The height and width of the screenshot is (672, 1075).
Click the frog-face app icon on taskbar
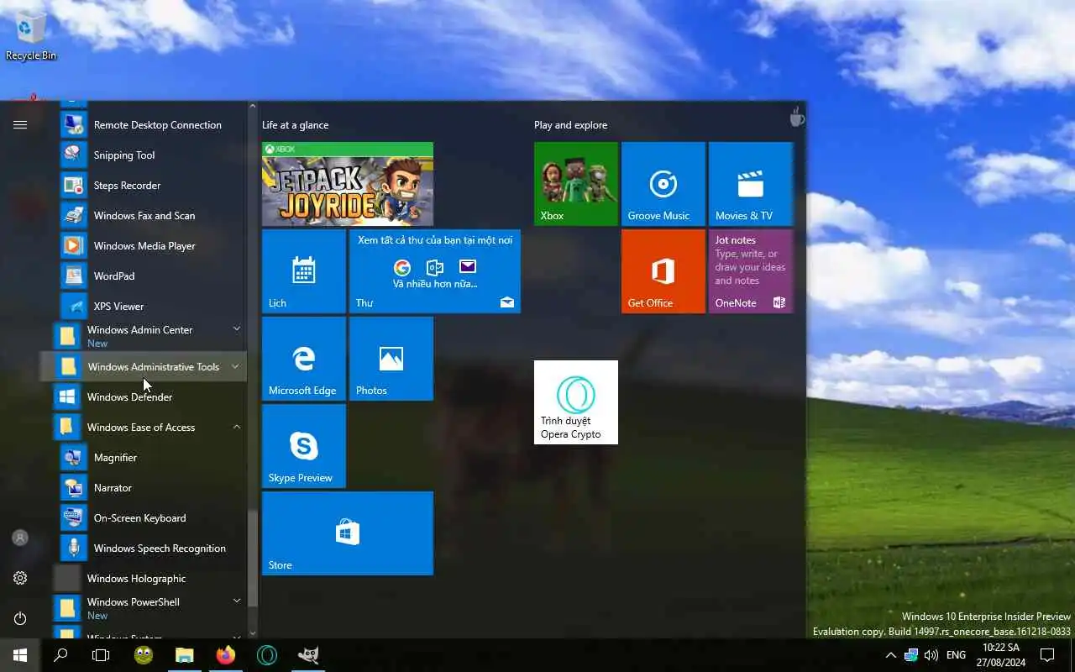[143, 655]
